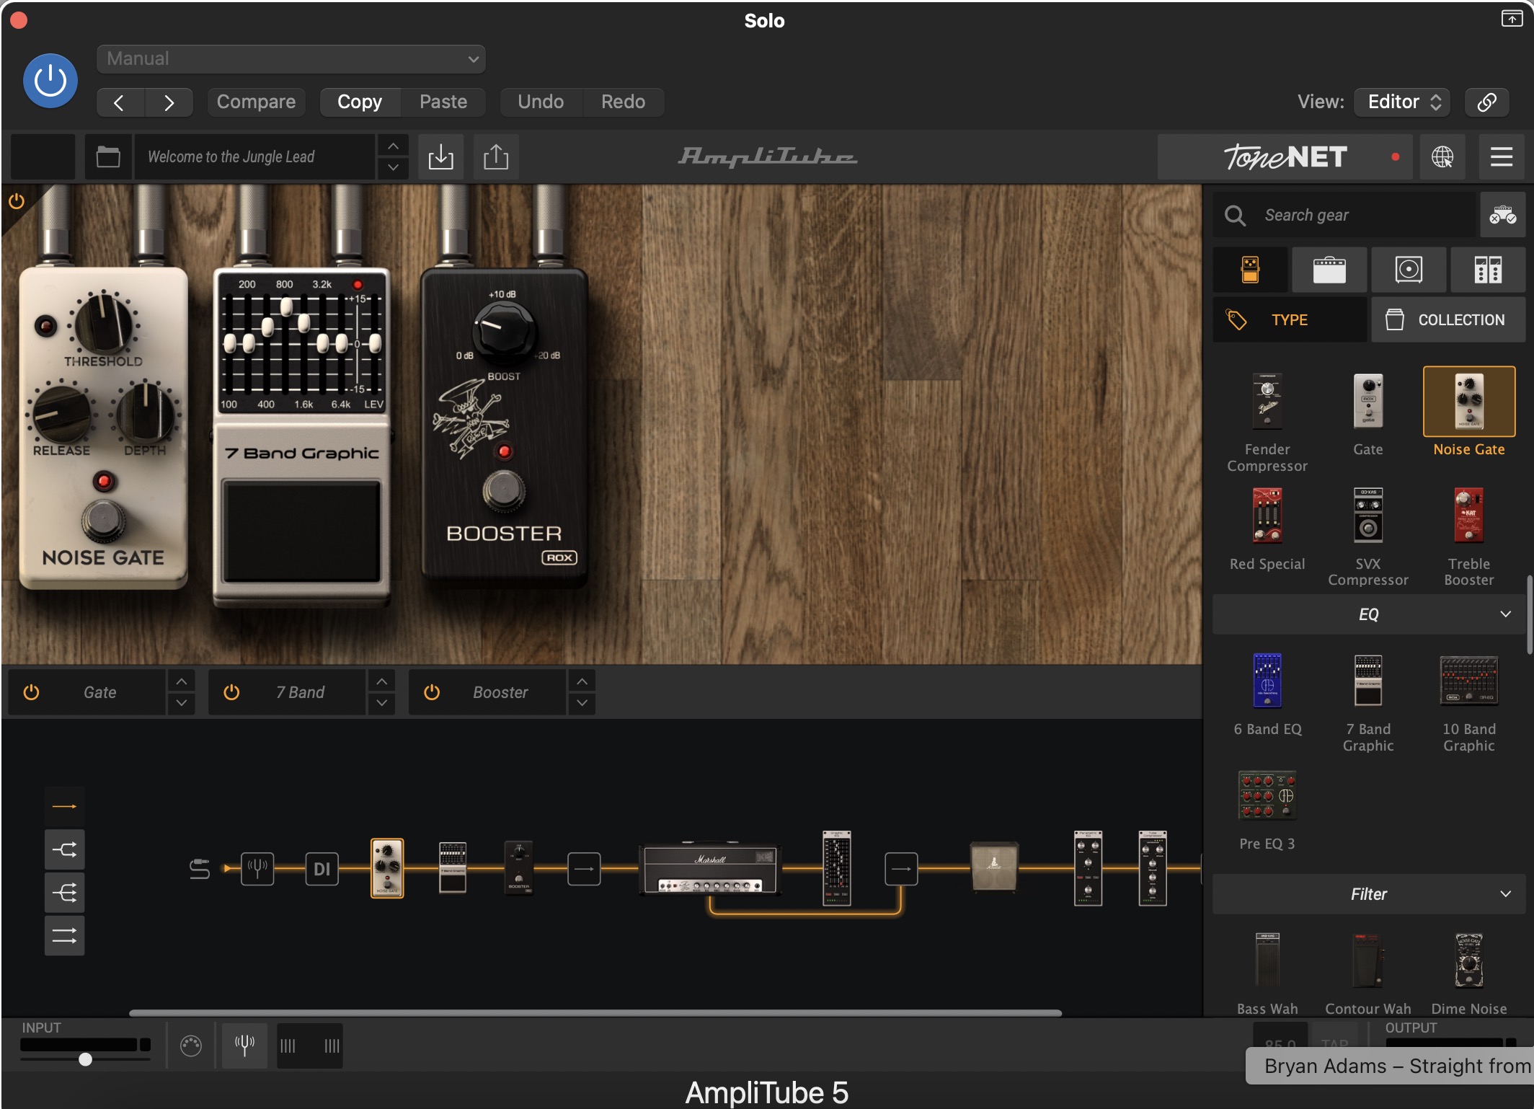Image resolution: width=1534 pixels, height=1109 pixels.
Task: Toggle the plugin power bypass button
Action: click(50, 81)
